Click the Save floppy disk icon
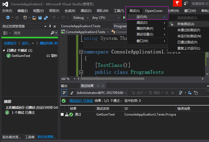 coord(40,18)
